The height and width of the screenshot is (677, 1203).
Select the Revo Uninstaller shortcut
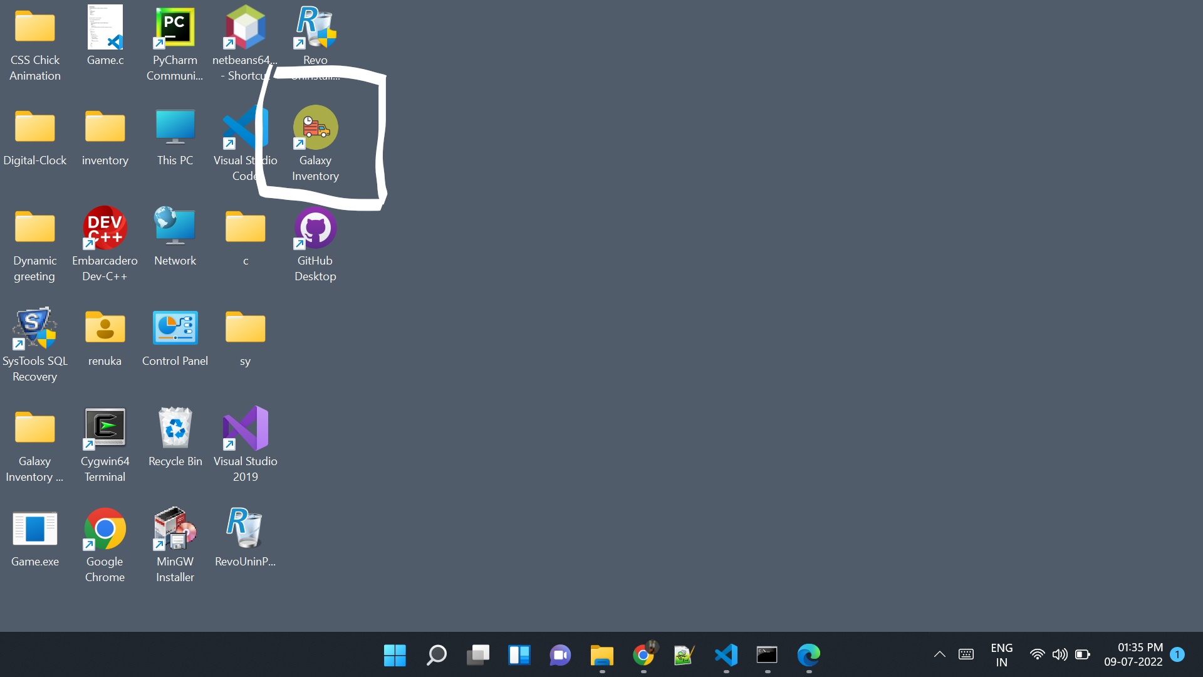point(315,44)
